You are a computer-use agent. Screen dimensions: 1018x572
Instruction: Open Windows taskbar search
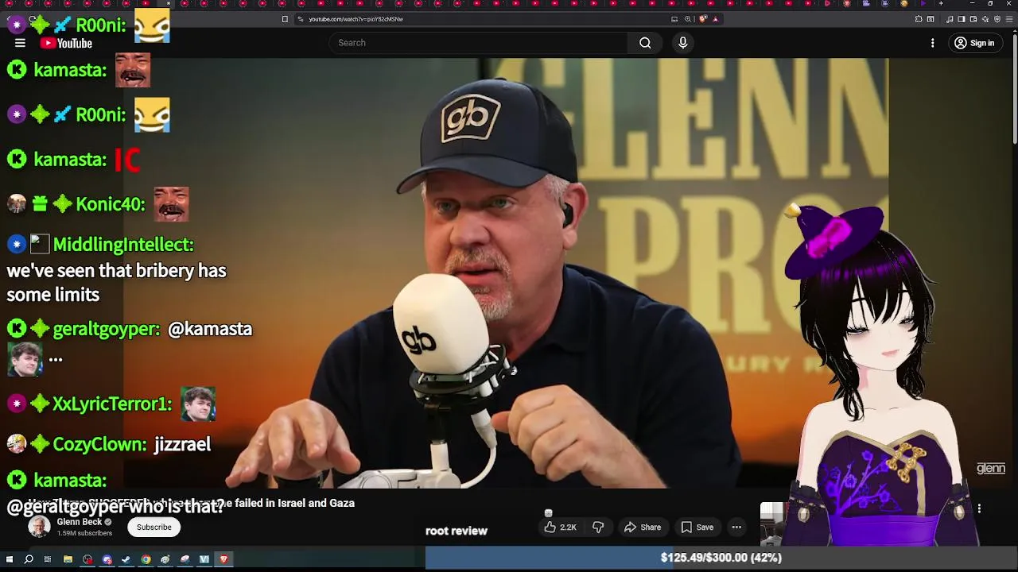coord(29,559)
